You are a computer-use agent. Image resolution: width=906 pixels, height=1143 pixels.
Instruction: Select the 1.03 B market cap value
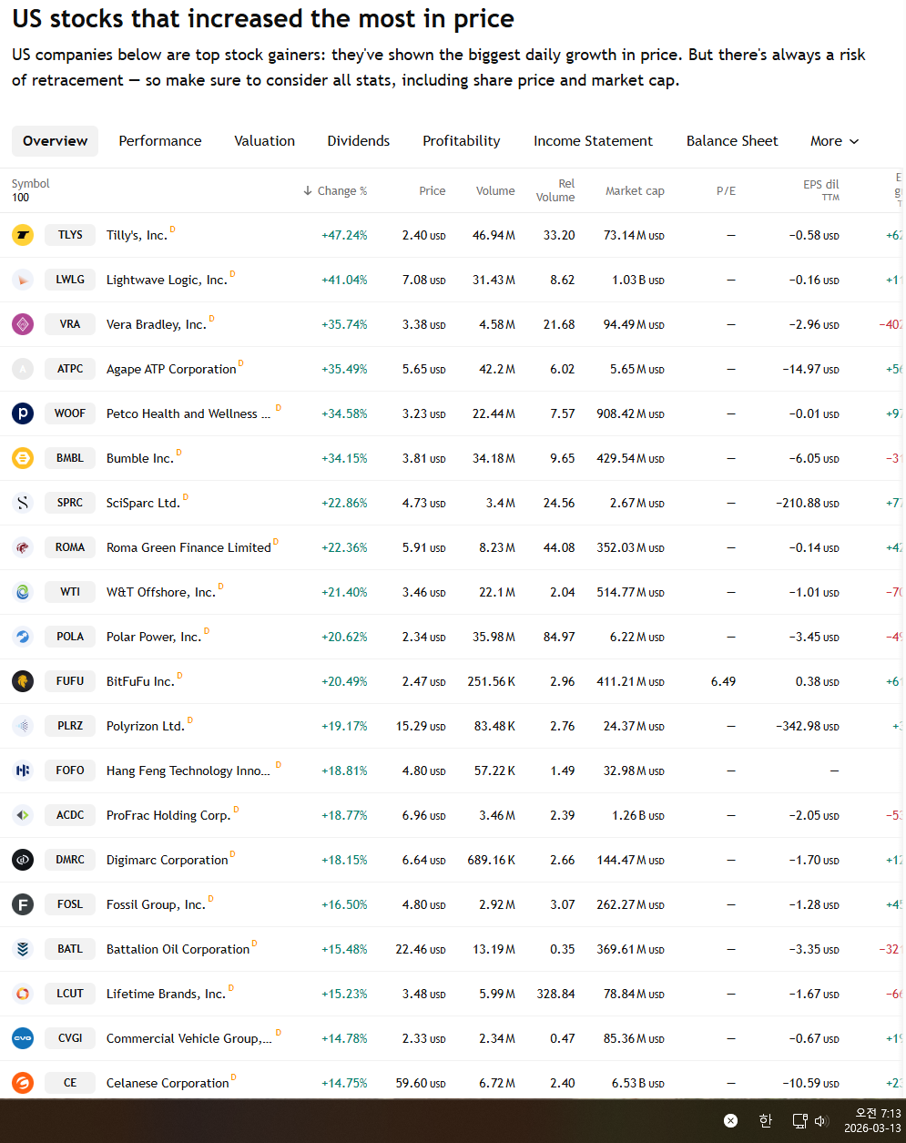click(x=638, y=280)
